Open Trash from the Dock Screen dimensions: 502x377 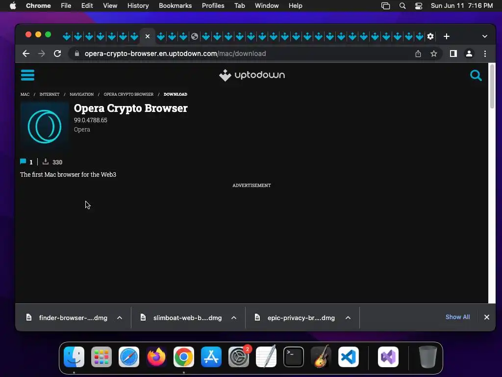[x=428, y=357]
